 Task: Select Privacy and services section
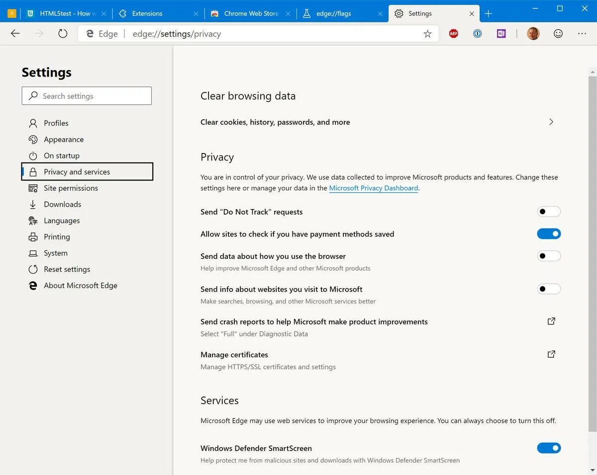[x=87, y=171]
